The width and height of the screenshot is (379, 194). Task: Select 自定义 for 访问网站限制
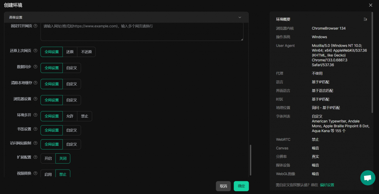[x=72, y=144]
